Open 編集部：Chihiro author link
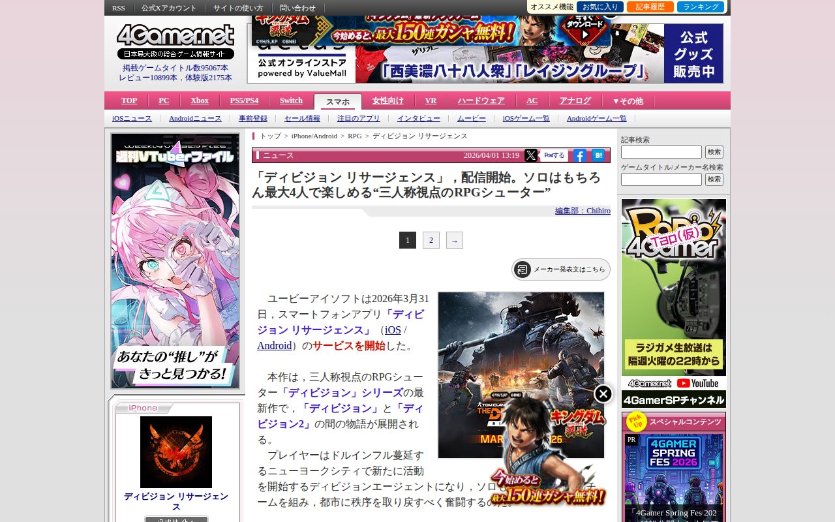The width and height of the screenshot is (835, 522). (583, 211)
